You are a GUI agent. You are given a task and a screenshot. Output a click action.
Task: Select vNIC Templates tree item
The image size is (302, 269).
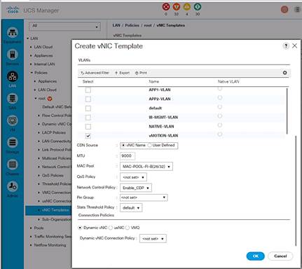55,210
